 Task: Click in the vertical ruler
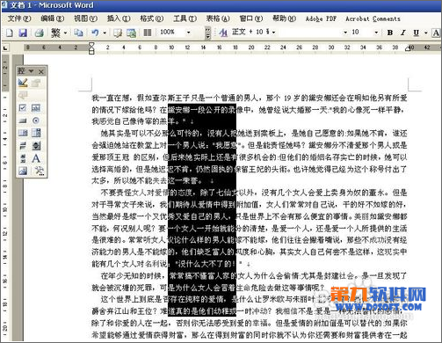point(5,198)
